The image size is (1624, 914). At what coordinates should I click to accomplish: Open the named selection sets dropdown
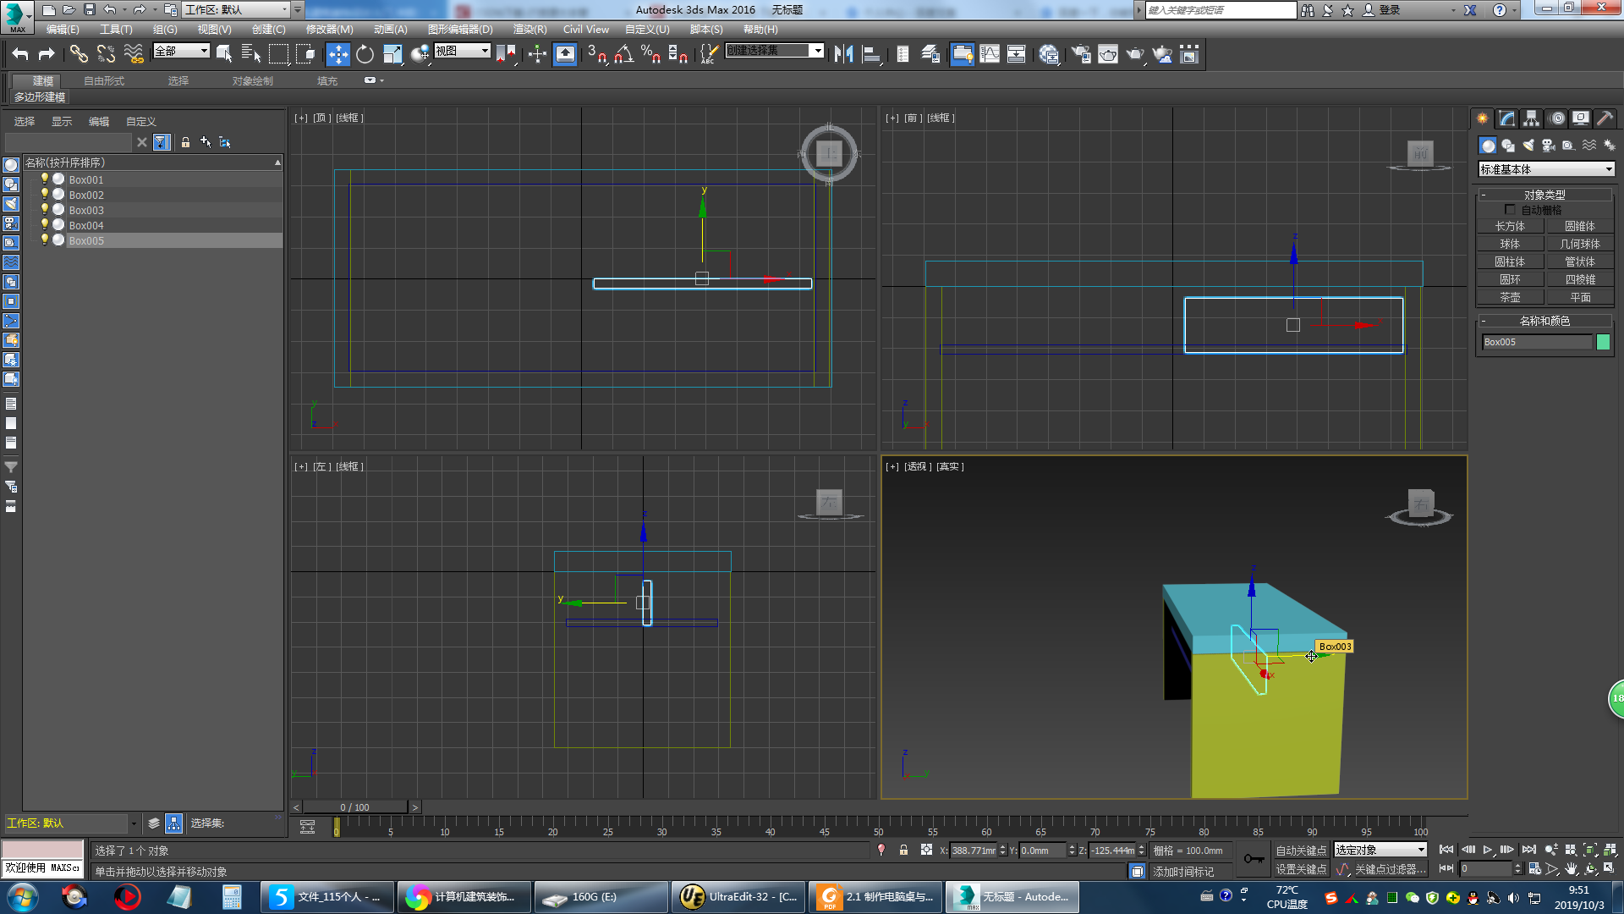[x=774, y=51]
